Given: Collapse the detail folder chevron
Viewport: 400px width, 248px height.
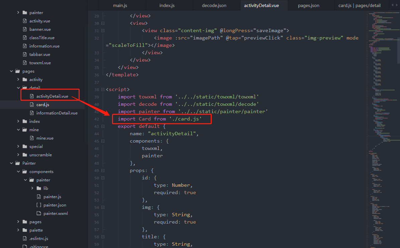Looking at the screenshot, I should [18, 88].
